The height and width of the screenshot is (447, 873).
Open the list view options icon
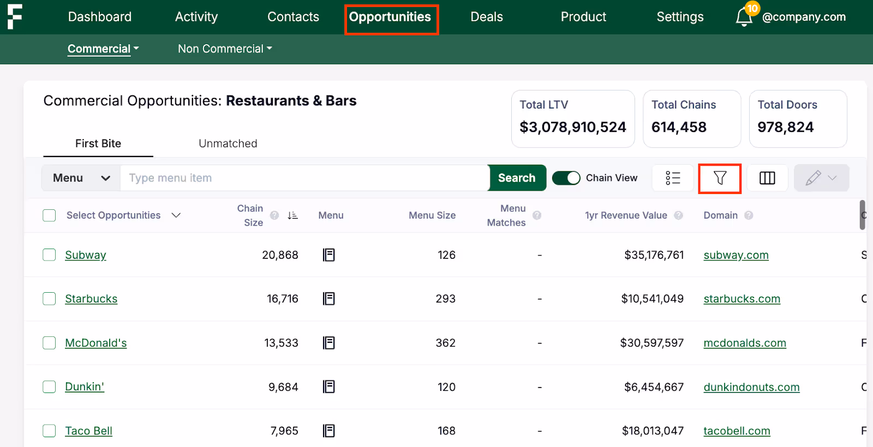673,178
